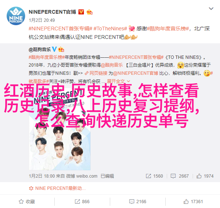Repost using the 866 share button
220x208 pixels.
click(x=82, y=202)
